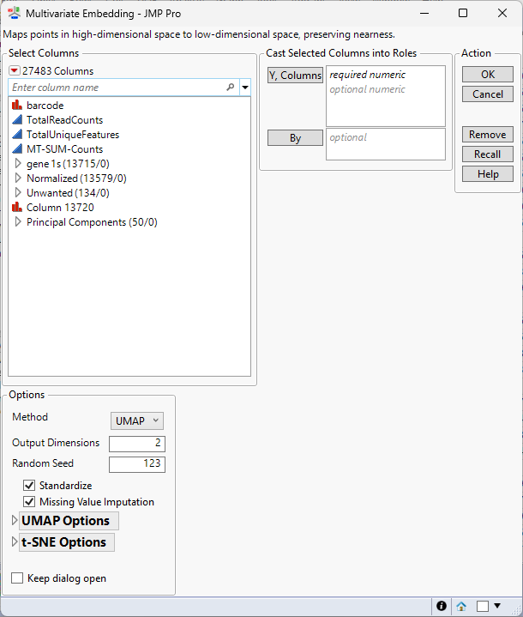Image resolution: width=523 pixels, height=617 pixels.
Task: Click the MT-SUM-Counts continuous icon
Action: point(17,148)
